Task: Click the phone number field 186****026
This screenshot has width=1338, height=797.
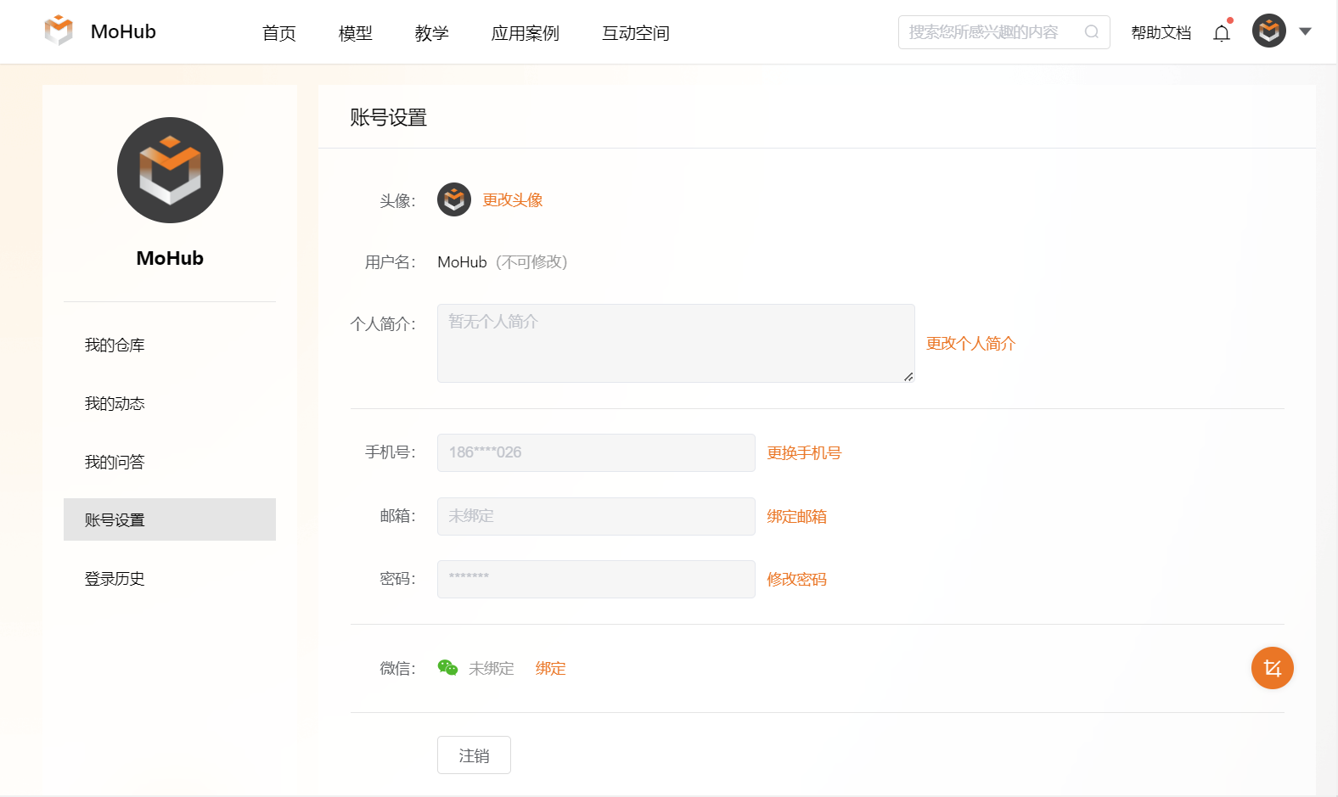Action: [x=596, y=452]
